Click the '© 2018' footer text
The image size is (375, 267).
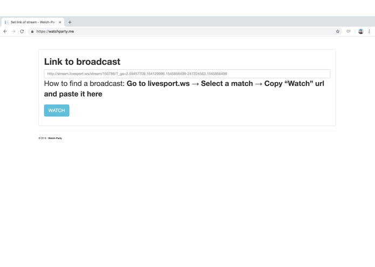42,138
